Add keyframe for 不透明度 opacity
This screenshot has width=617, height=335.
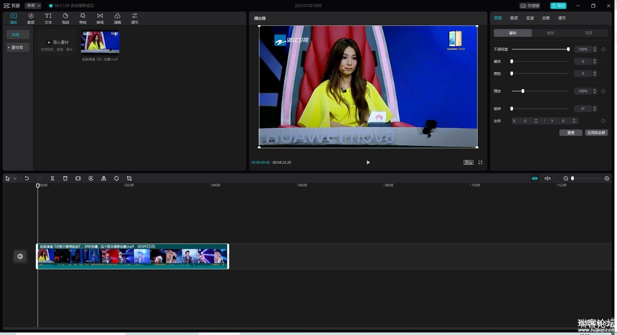coord(603,49)
